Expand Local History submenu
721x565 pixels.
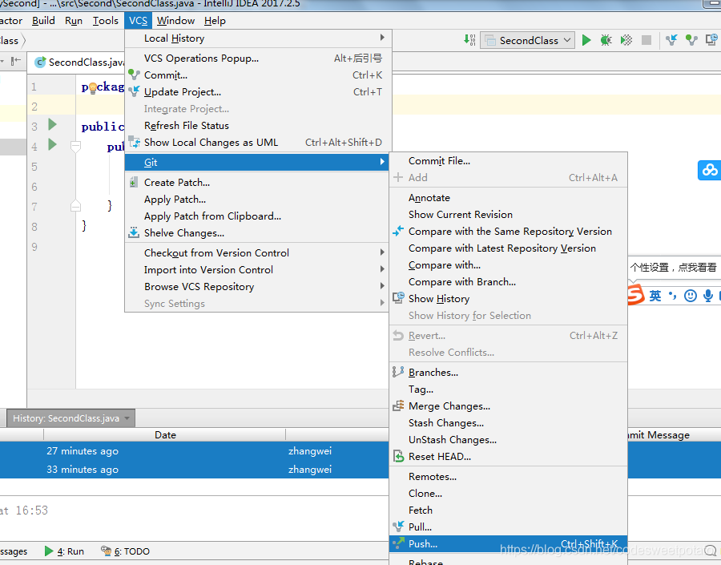click(x=258, y=38)
